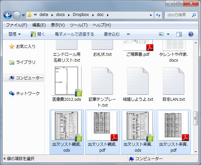Minimize the Explorer window
This screenshot has width=201, height=165.
(170, 3)
